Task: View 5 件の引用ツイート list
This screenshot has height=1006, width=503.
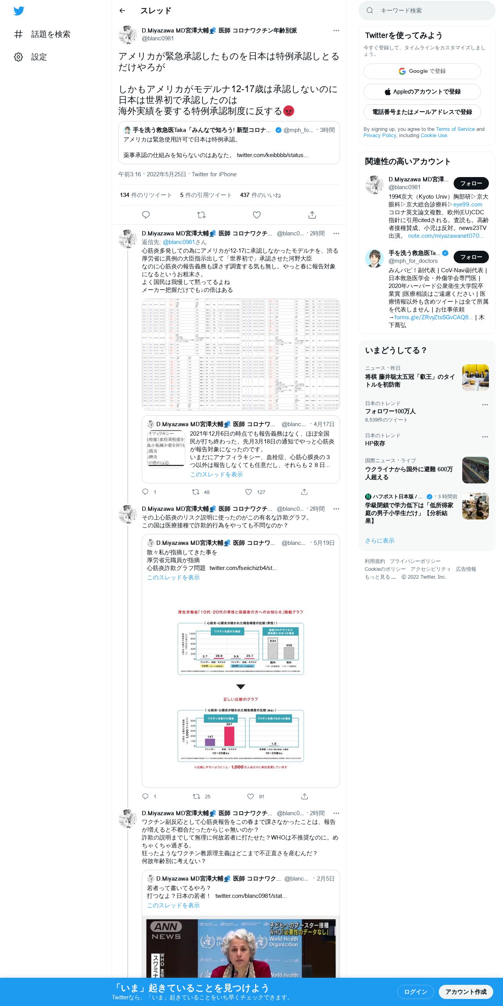Action: (206, 195)
